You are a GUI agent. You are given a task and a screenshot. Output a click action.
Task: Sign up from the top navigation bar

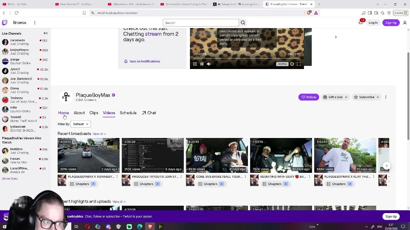[391, 23]
